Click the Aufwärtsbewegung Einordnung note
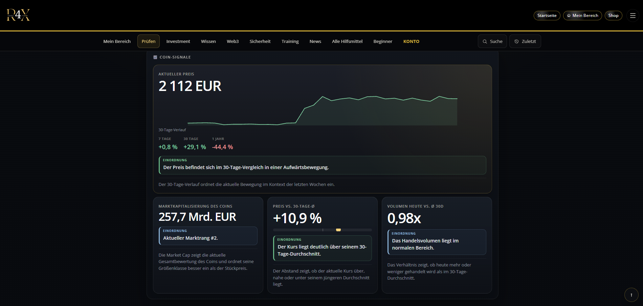The width and height of the screenshot is (643, 306). click(323, 165)
